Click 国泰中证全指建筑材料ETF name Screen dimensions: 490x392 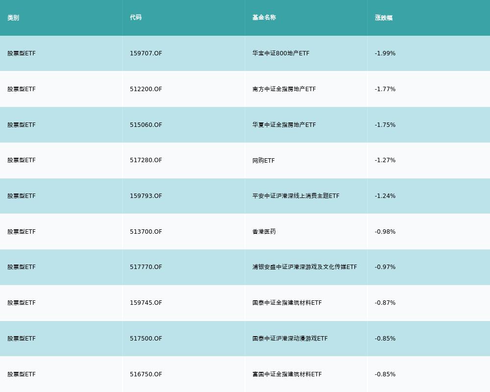pyautogui.click(x=287, y=303)
